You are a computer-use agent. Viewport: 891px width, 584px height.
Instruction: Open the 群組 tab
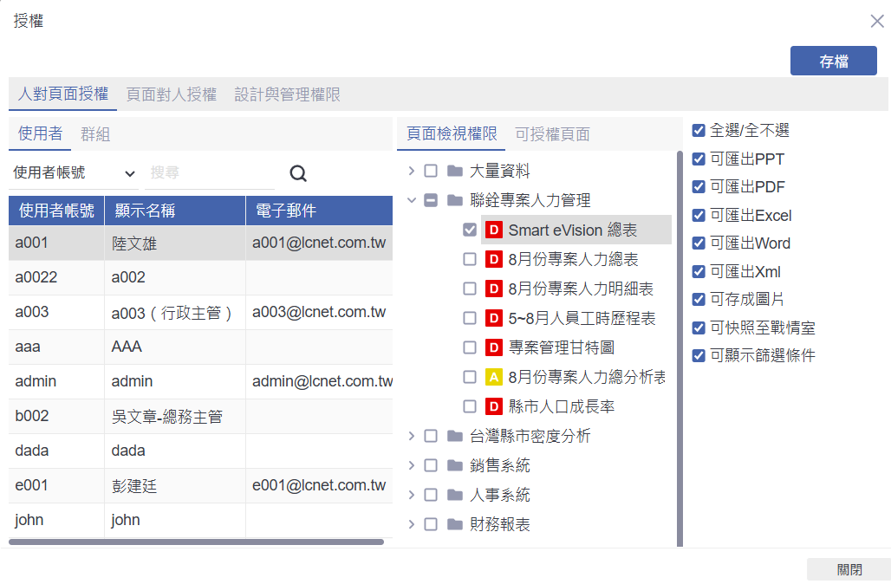coord(95,134)
